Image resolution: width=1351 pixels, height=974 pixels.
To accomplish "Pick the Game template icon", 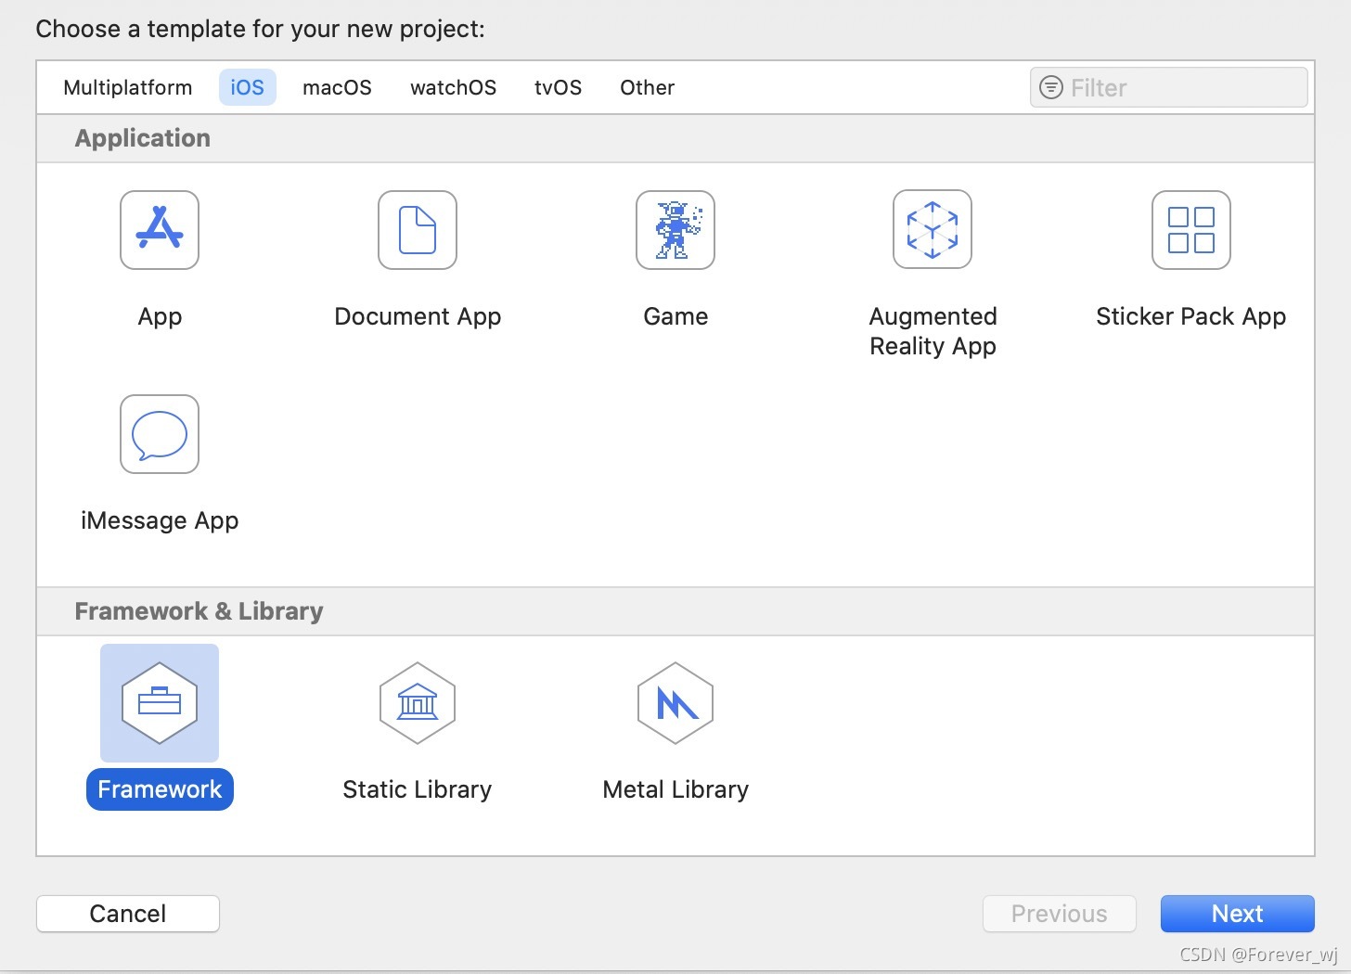I will (675, 230).
